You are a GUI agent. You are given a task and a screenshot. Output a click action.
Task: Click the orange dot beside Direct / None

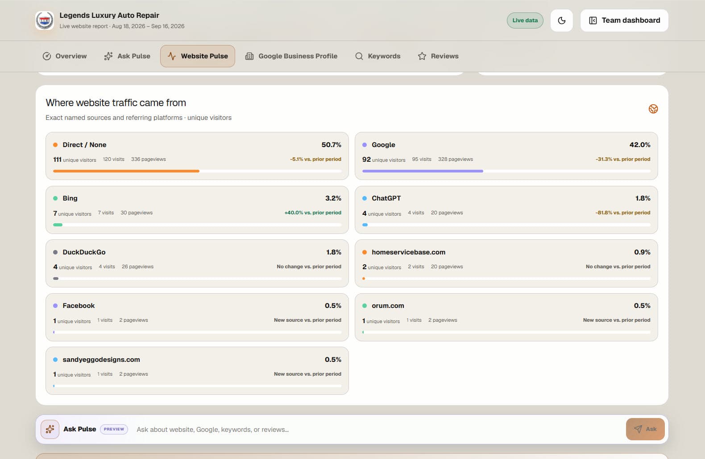pos(55,145)
